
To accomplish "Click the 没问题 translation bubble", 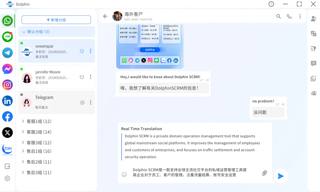I will (268, 112).
